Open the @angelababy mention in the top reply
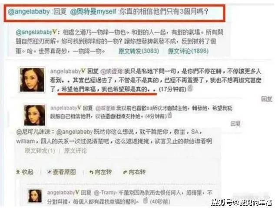This screenshot has width=278, height=210. click(29, 12)
